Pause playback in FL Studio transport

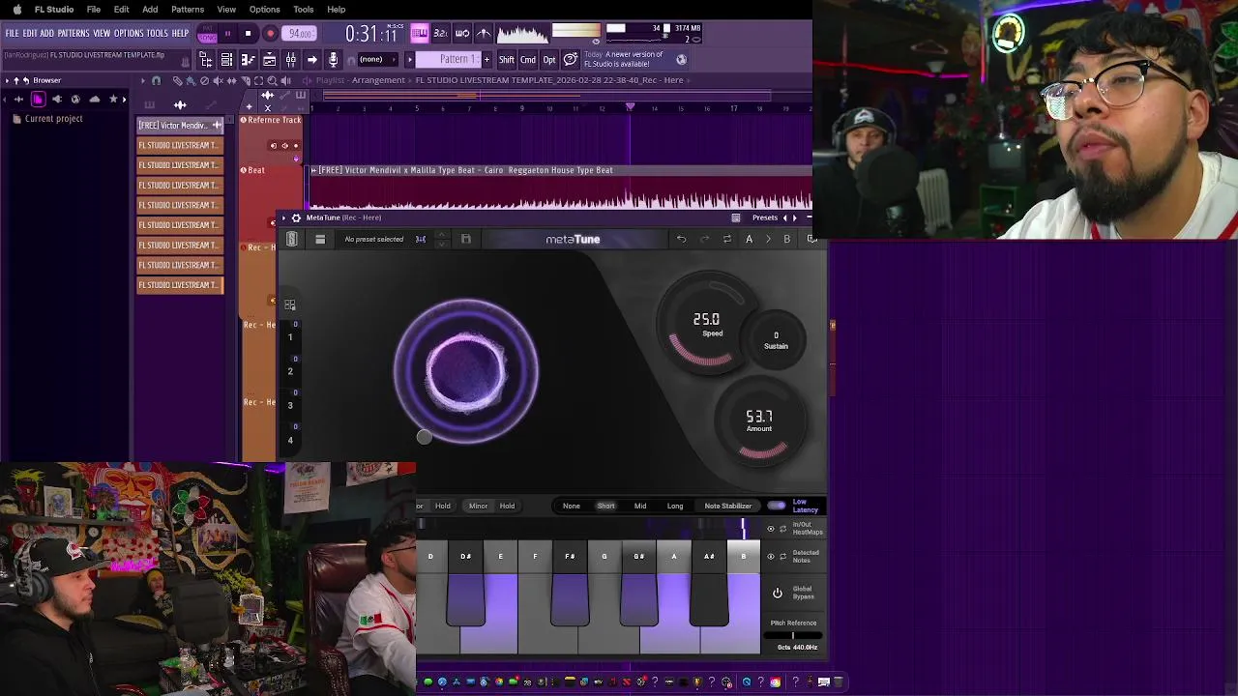(x=228, y=34)
